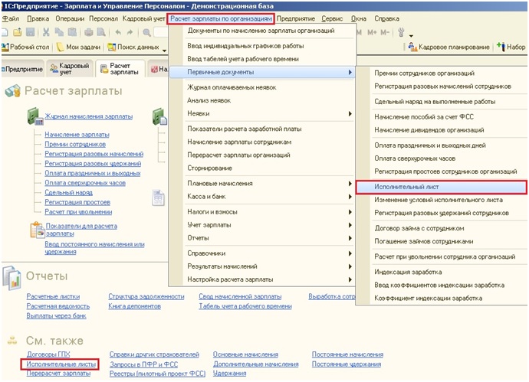Open the Справка menu
Viewport: 529px width, 382px height.
(386, 18)
